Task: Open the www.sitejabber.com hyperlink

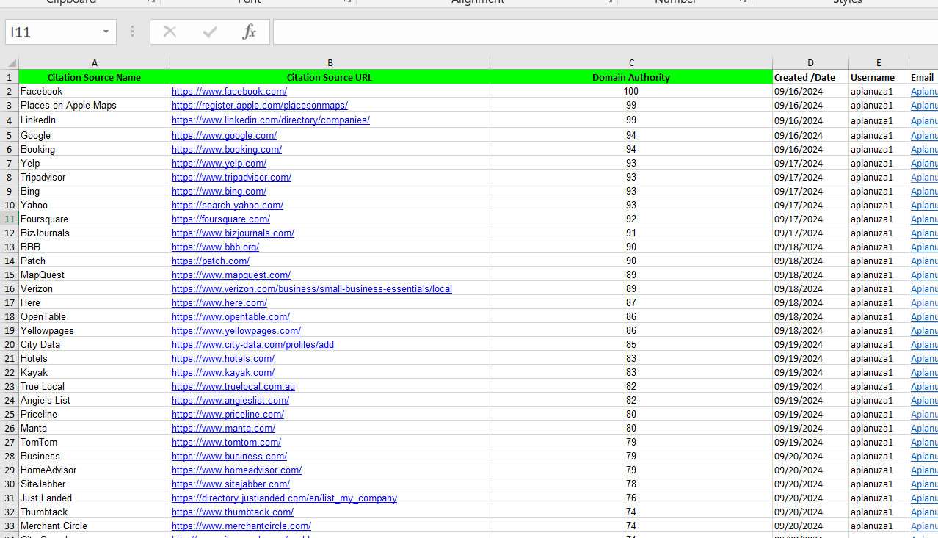Action: (x=230, y=484)
